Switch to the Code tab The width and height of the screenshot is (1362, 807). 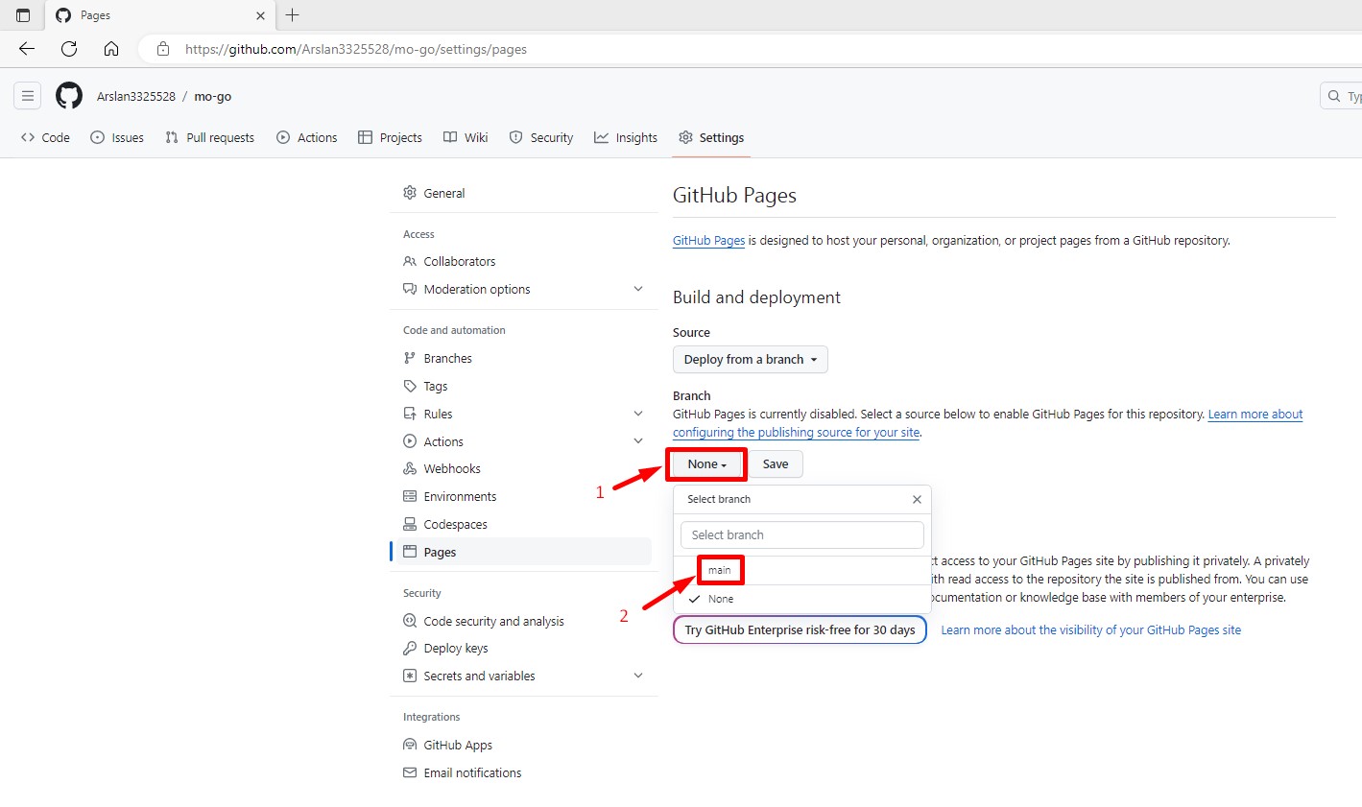pyautogui.click(x=45, y=137)
